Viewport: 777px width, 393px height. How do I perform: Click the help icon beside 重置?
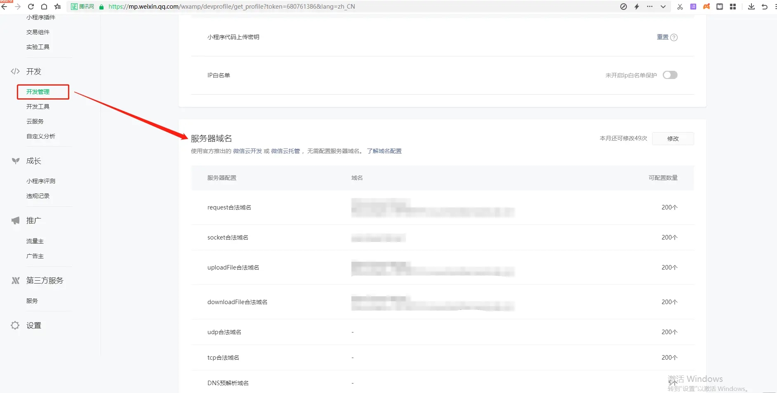point(674,37)
